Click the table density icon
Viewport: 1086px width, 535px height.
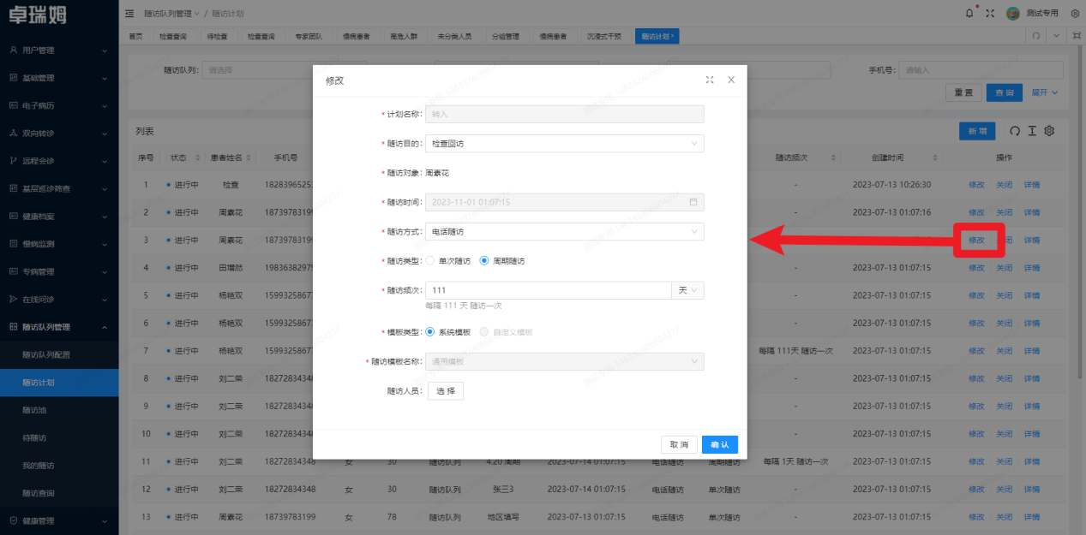click(x=1032, y=131)
